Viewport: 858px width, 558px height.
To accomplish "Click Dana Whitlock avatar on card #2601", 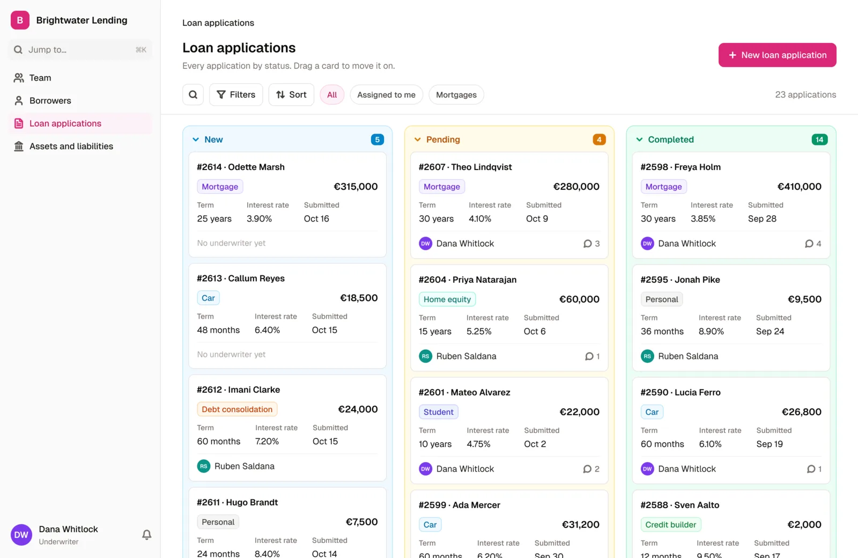I will click(x=425, y=469).
